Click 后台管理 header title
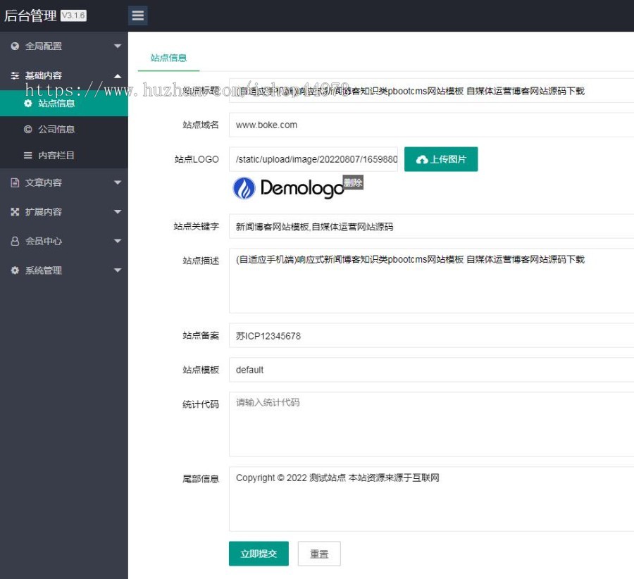The width and height of the screenshot is (634, 579). click(30, 15)
